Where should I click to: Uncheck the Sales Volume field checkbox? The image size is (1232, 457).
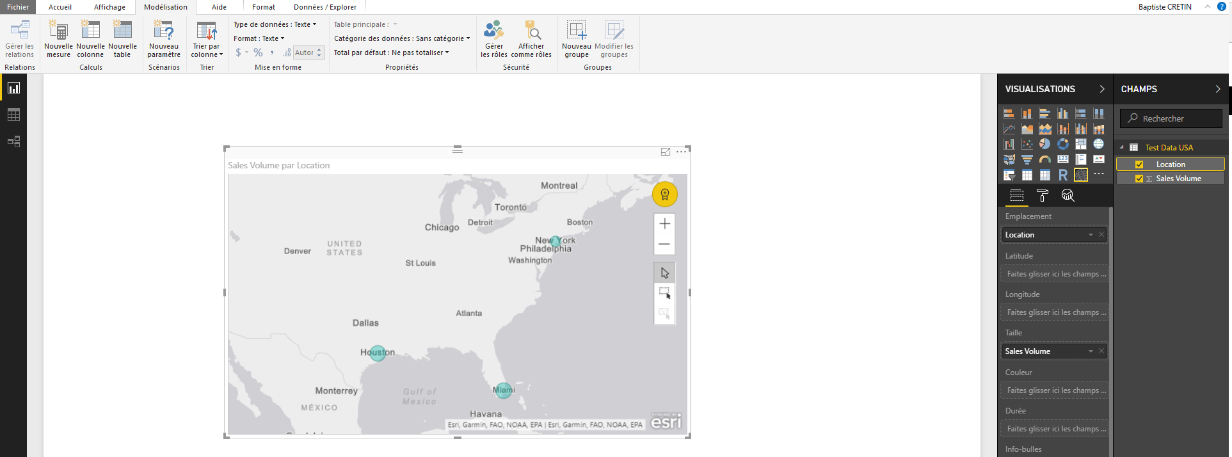click(1139, 179)
